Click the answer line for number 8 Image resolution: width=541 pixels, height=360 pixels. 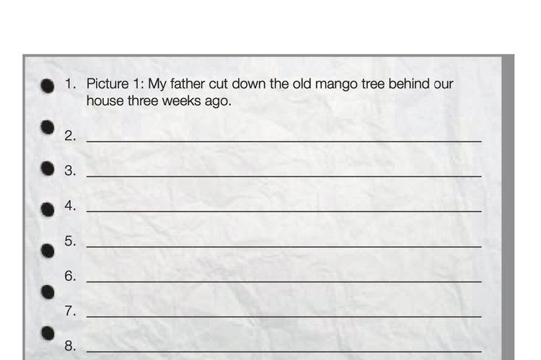(284, 351)
